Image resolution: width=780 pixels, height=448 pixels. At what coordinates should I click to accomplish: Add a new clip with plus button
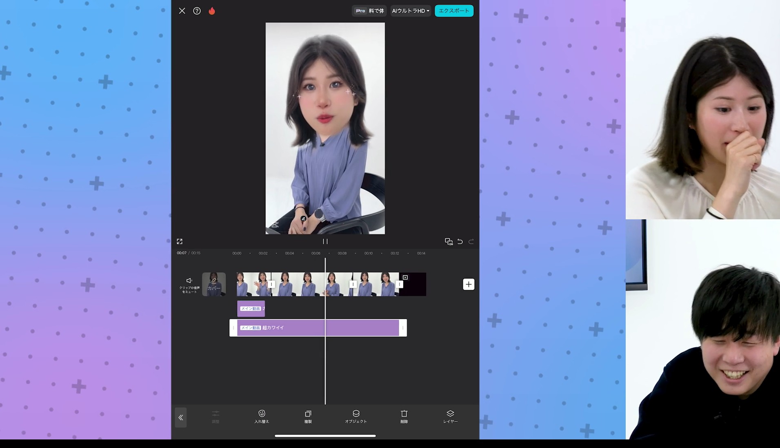pos(469,284)
